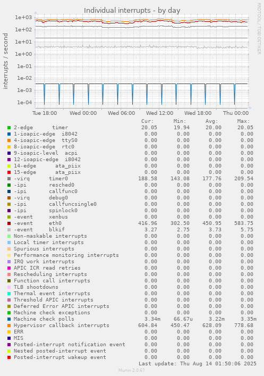Viewport: 264px width, 376px height.
Task: Click the orange Hypervisor callback interrupts swatch
Action: pyautogui.click(x=9, y=325)
